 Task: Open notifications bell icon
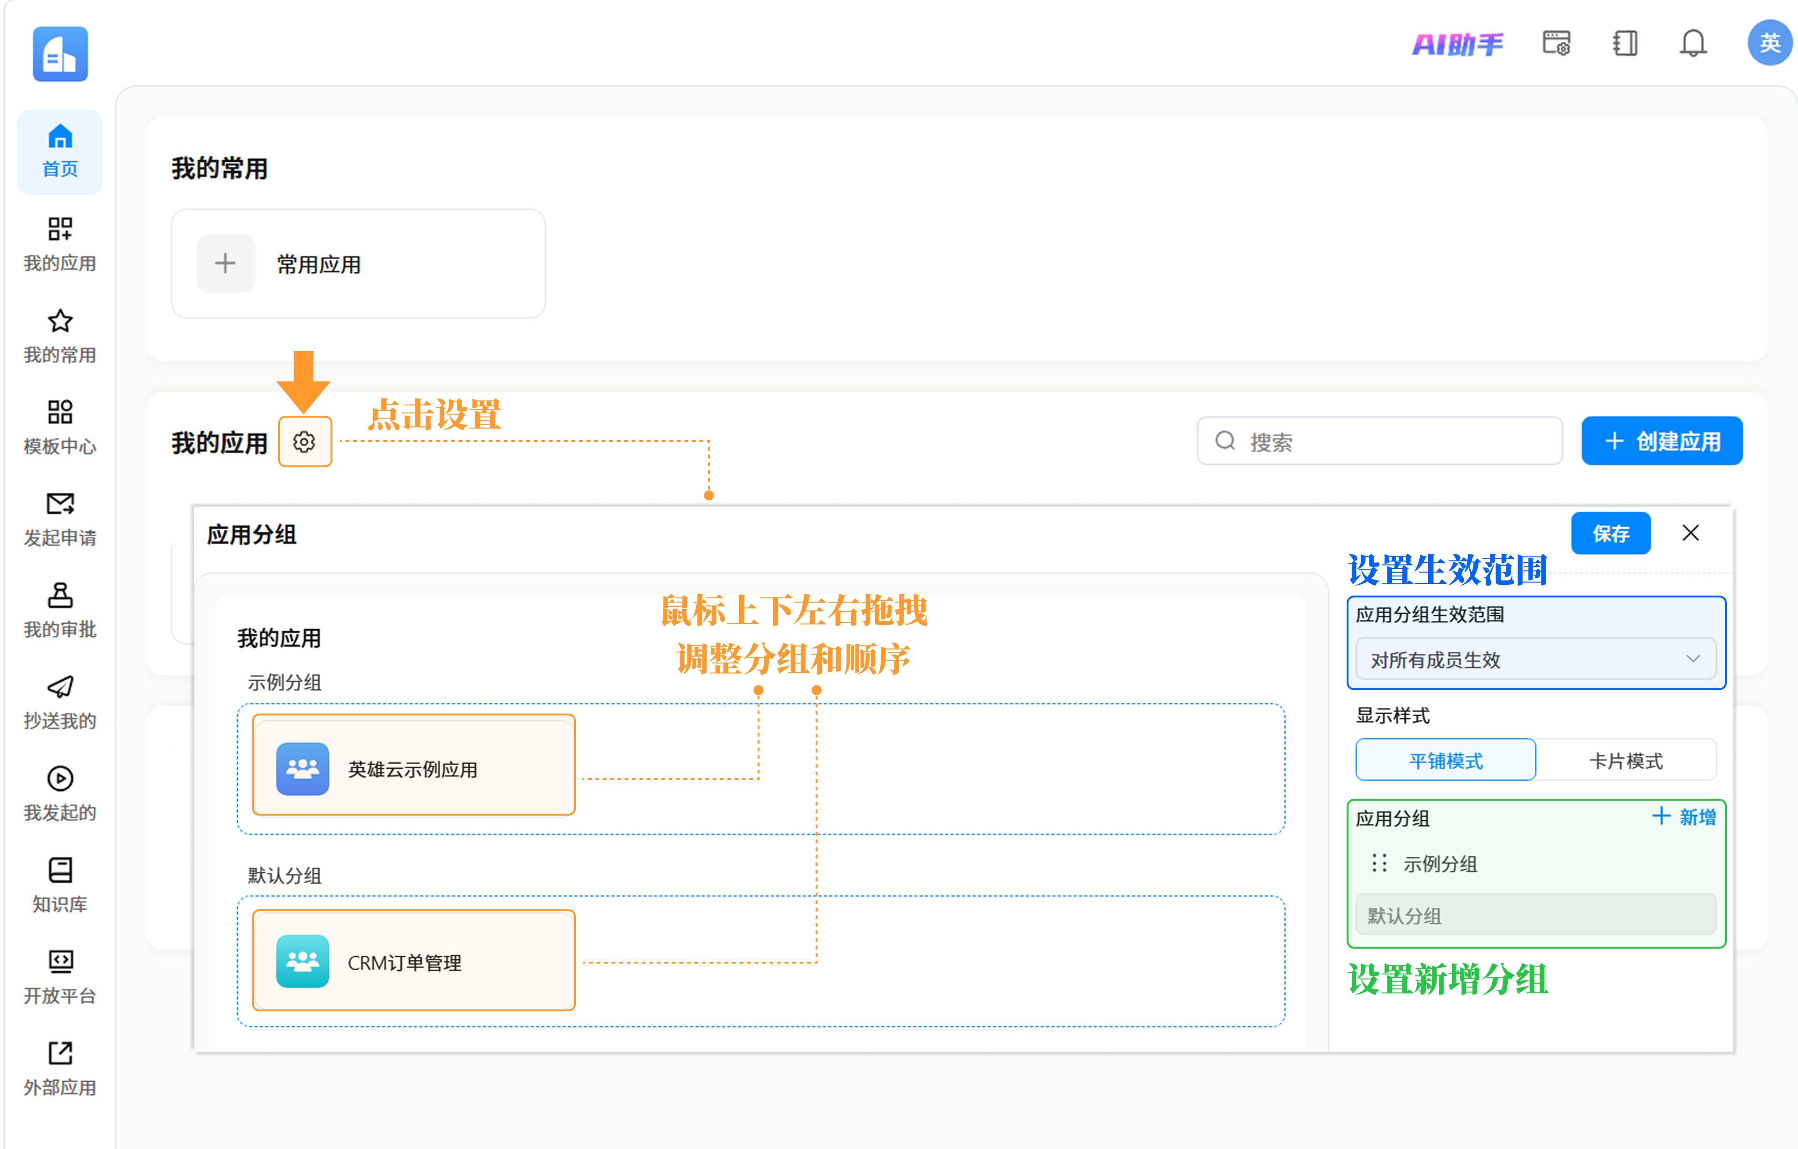pos(1694,43)
